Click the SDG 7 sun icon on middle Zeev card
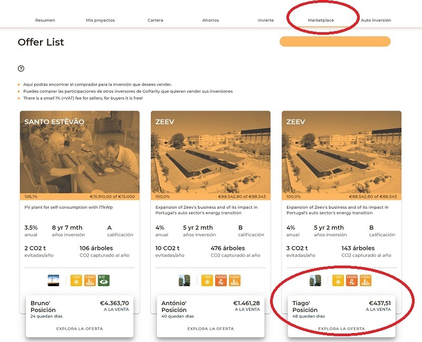The height and width of the screenshot is (342, 422). tap(206, 281)
